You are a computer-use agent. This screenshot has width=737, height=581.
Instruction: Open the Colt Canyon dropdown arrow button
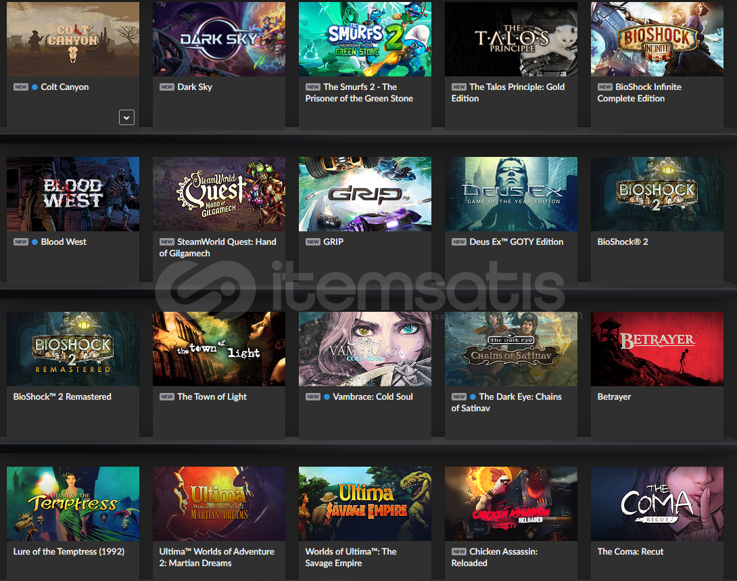(126, 118)
